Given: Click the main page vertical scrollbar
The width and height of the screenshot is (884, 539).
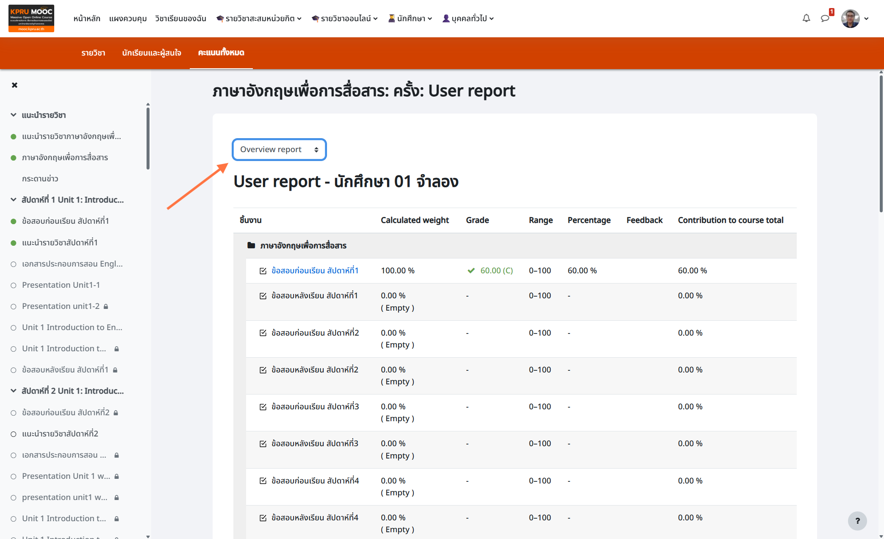Looking at the screenshot, I should pyautogui.click(x=881, y=144).
